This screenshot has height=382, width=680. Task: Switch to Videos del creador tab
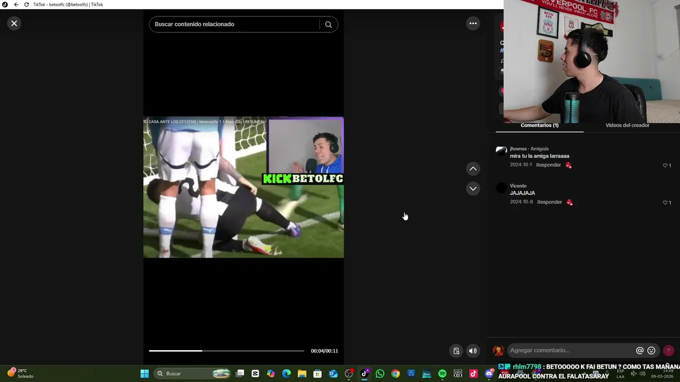pos(627,125)
